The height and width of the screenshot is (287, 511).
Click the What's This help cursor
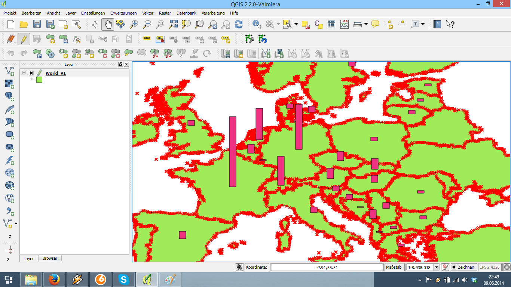[450, 24]
